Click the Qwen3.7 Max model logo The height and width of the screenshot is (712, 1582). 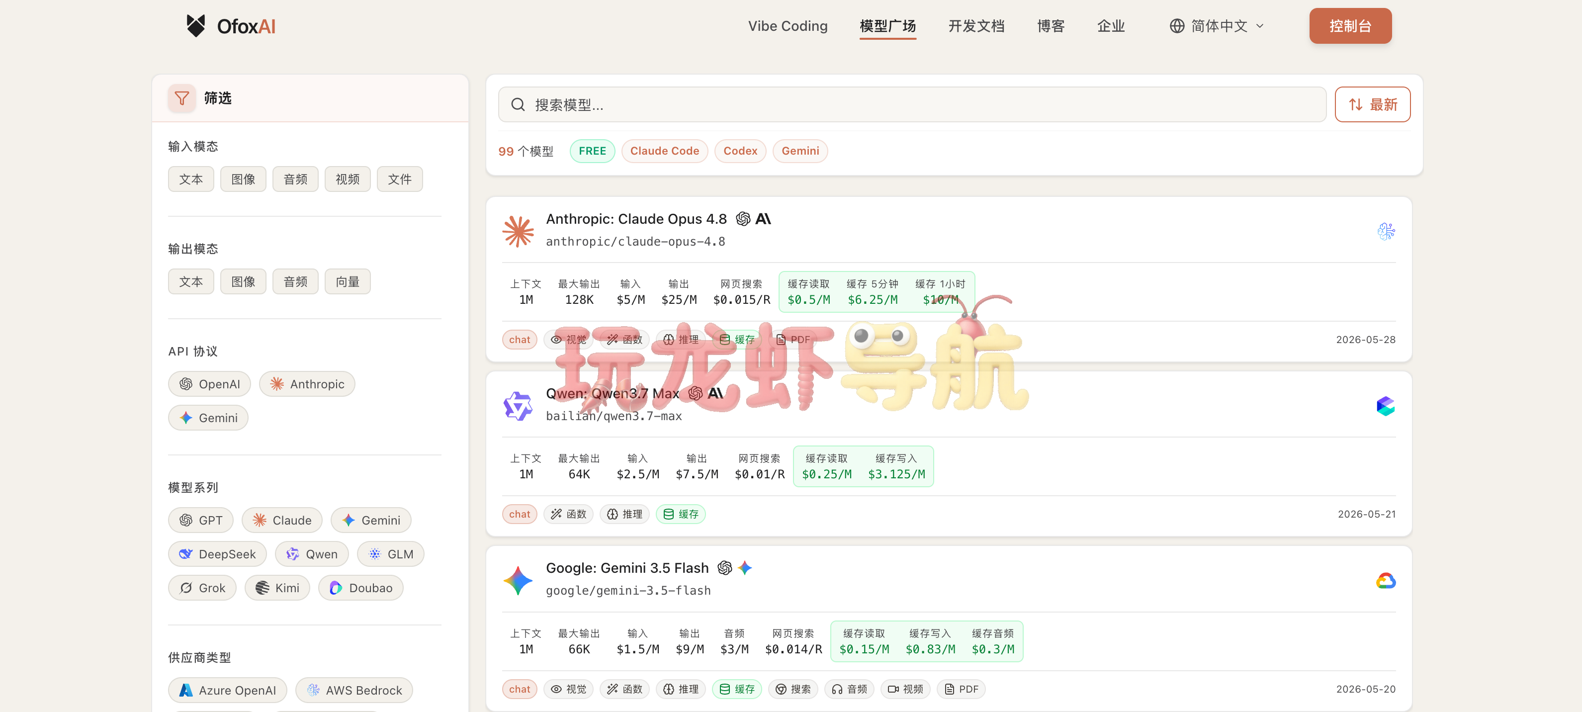[518, 405]
